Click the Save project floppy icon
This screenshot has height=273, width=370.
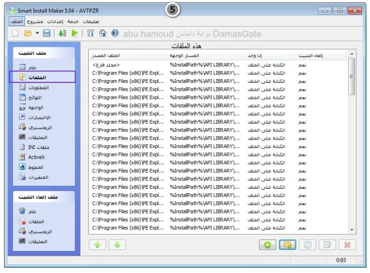tap(47, 33)
